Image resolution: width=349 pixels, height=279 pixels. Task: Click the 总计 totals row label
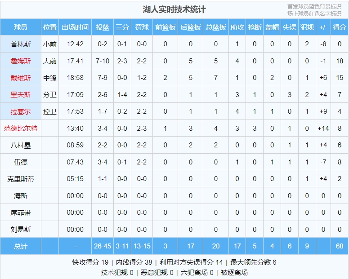21,246
